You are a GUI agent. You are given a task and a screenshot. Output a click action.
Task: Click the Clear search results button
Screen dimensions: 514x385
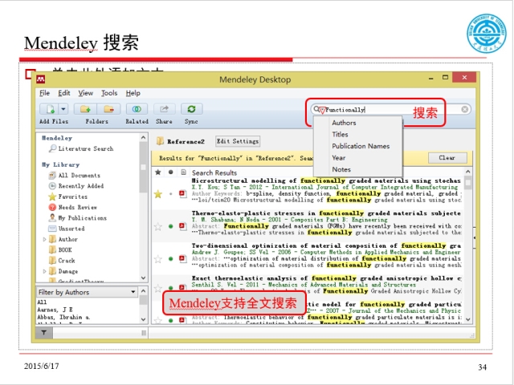tap(447, 158)
